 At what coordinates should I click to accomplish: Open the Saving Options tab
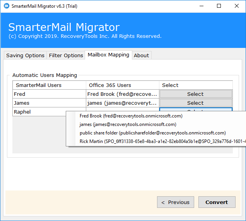coord(25,55)
